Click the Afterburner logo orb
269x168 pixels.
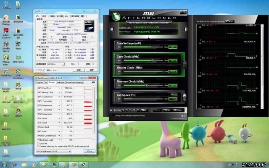(116, 17)
